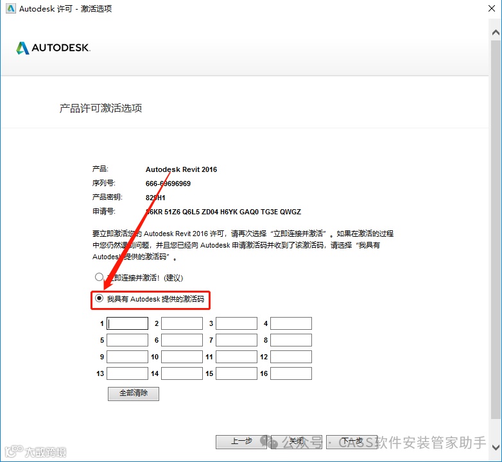This screenshot has height=462, width=502.
Task: Click the Autodesk title bar app icon
Action: [x=10, y=8]
